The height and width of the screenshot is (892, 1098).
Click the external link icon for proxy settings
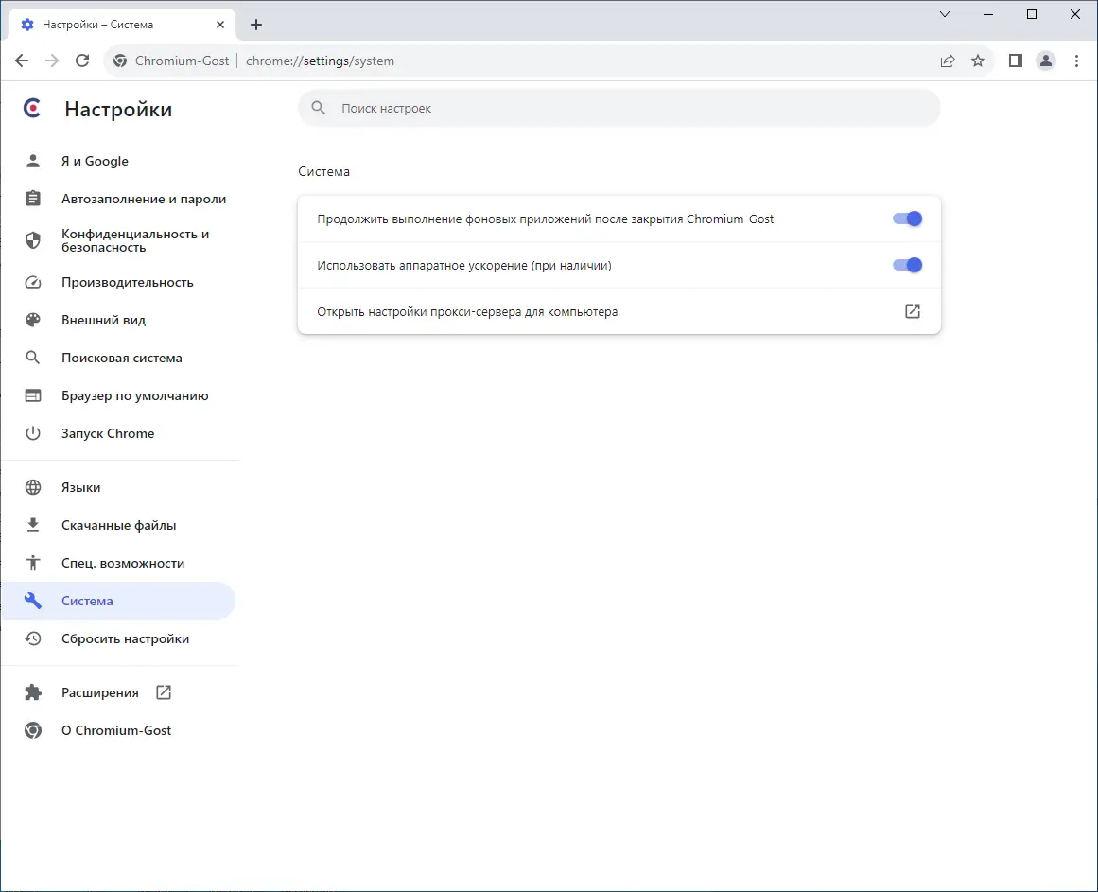tap(912, 311)
